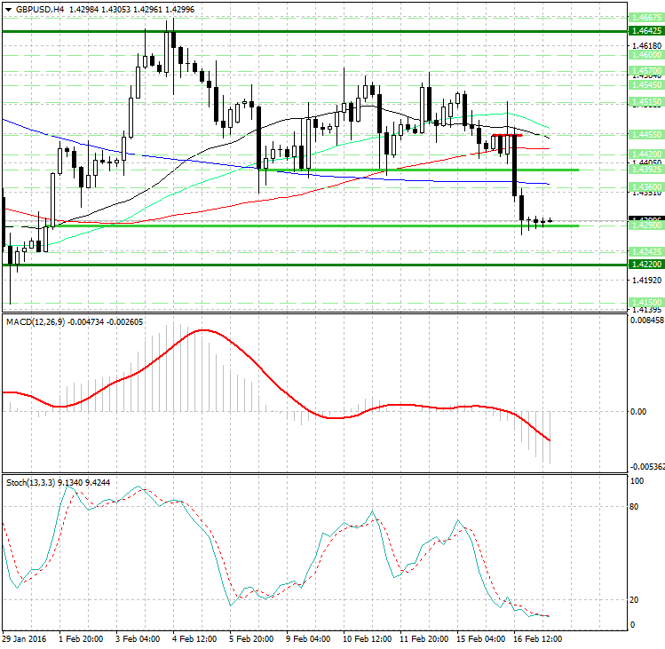The image size is (665, 649).
Task: Click the MACD 0.00 scale label
Action: (x=638, y=412)
